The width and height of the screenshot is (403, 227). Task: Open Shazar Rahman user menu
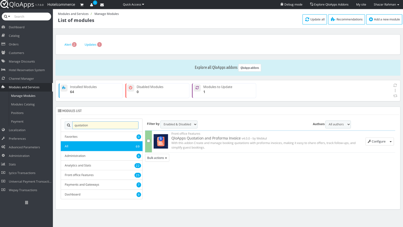387,4
